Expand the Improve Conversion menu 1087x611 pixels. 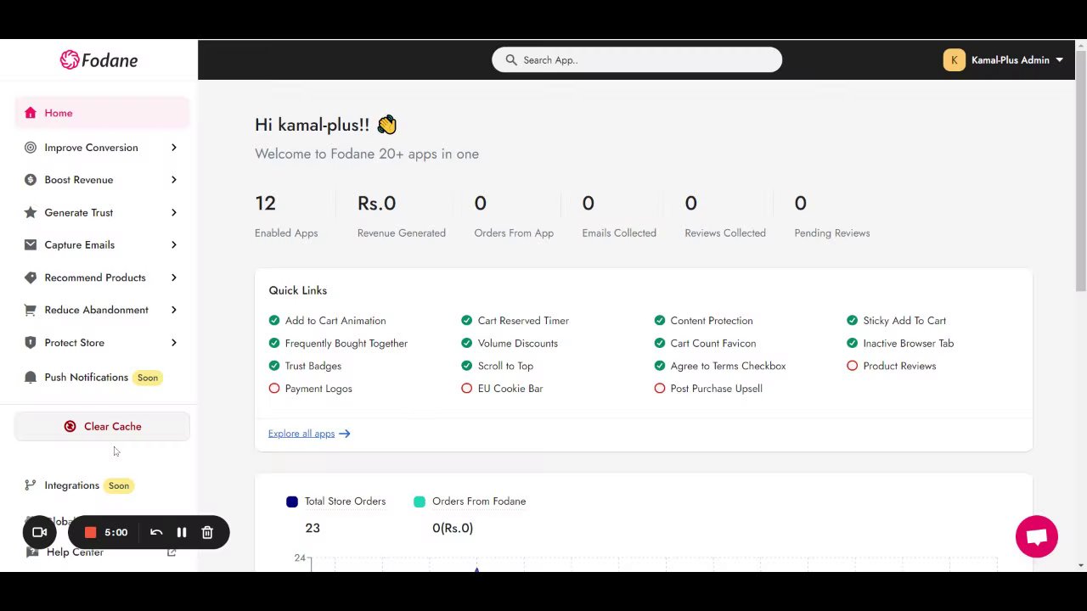[x=102, y=148]
